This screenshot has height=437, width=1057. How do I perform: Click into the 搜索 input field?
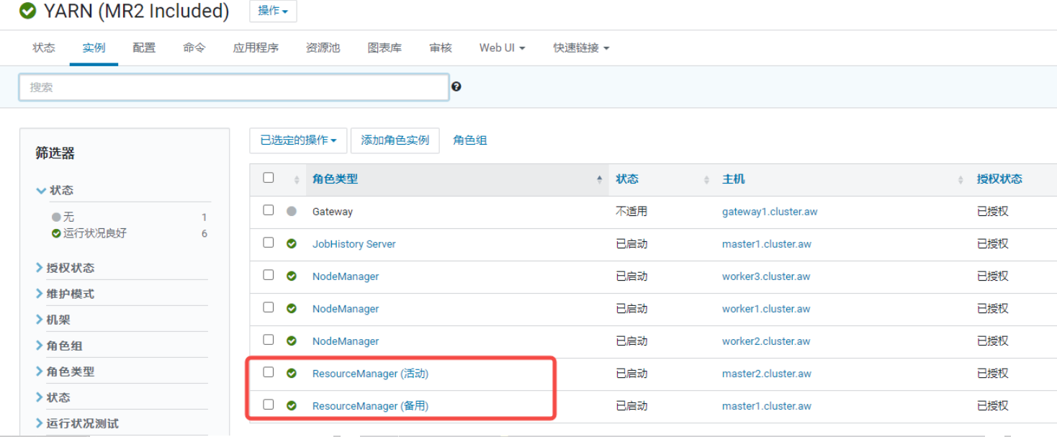[x=234, y=87]
